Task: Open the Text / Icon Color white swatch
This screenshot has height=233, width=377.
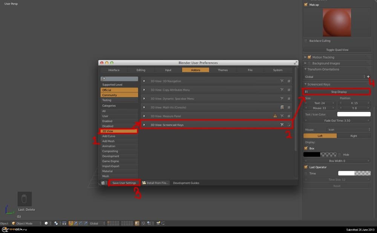Action: coord(354,114)
